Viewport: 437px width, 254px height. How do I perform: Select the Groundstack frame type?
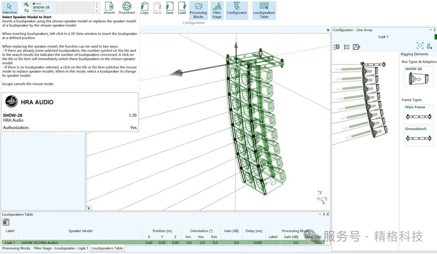point(418,136)
